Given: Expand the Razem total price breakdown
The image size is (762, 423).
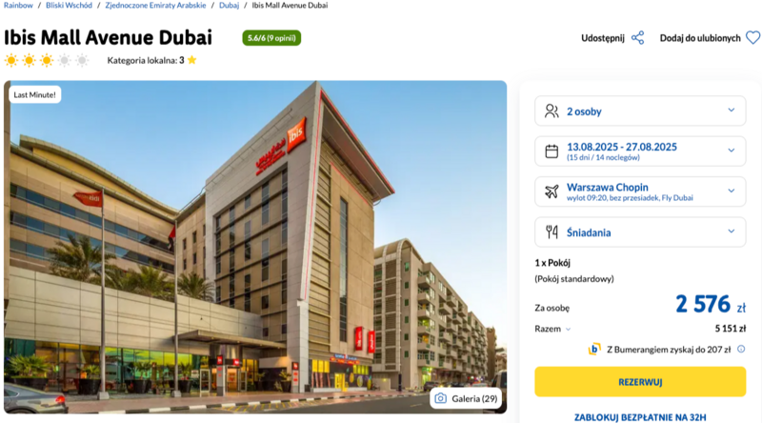Looking at the screenshot, I should click(552, 330).
